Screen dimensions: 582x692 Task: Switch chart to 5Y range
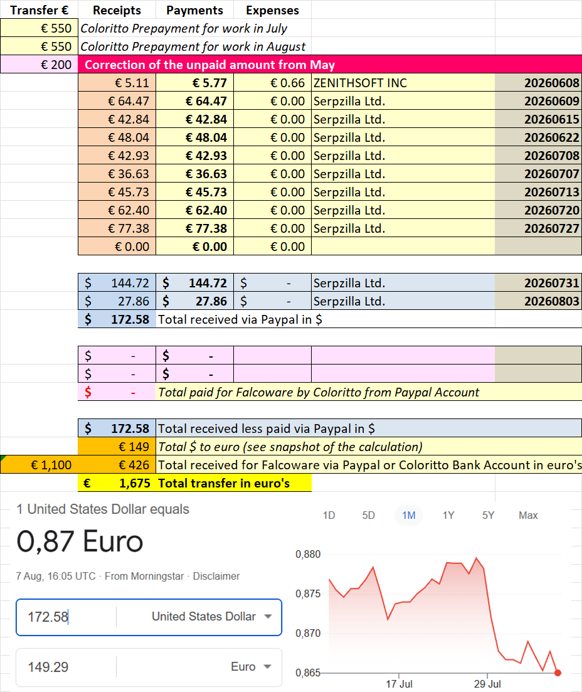click(488, 515)
